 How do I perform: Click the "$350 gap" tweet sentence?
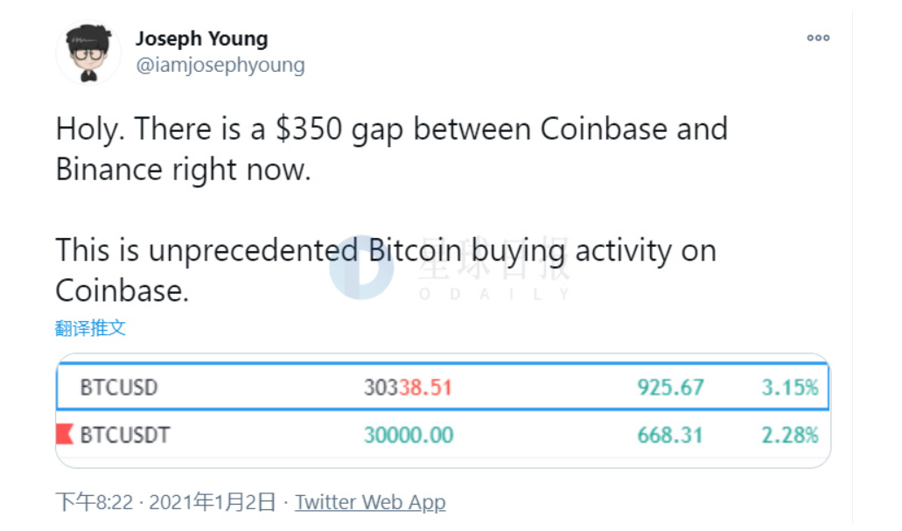point(391,147)
